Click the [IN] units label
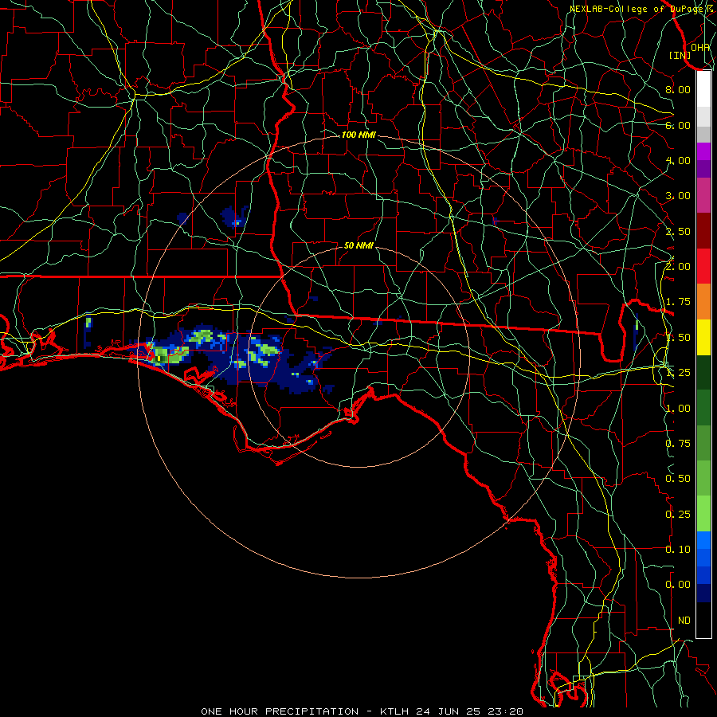Screen dimensions: 717x717 680,55
